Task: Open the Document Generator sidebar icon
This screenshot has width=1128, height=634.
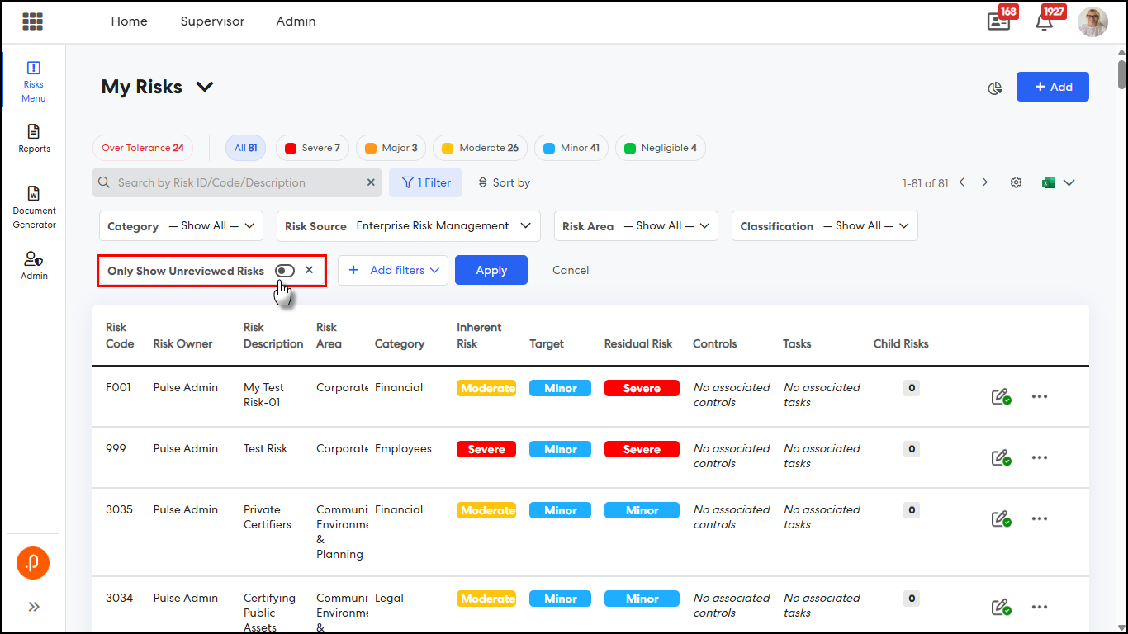Action: click(34, 206)
